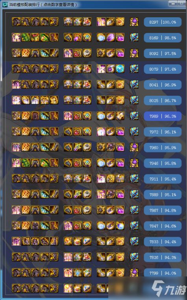Click the app icon in the title bar
The width and height of the screenshot is (187, 300).
[5, 4]
